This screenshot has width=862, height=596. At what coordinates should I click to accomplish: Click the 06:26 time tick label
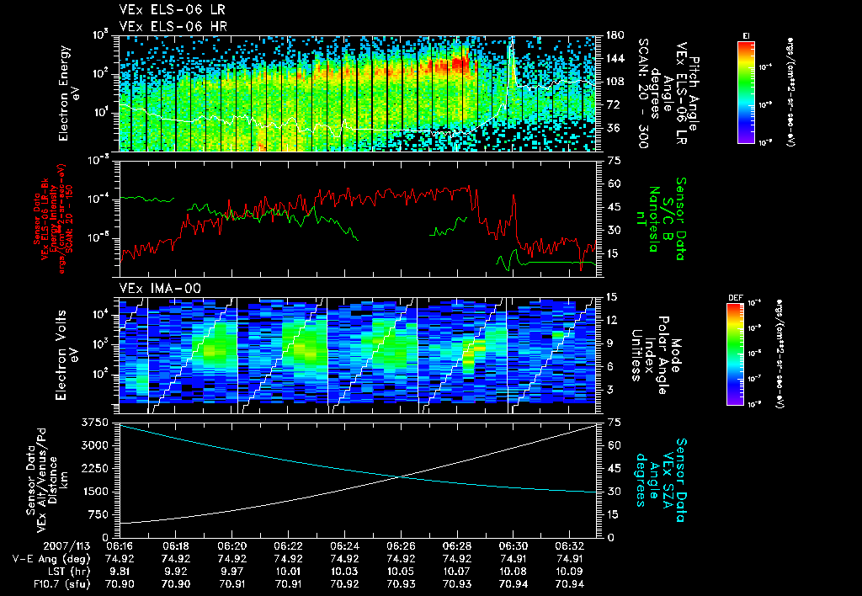[401, 546]
